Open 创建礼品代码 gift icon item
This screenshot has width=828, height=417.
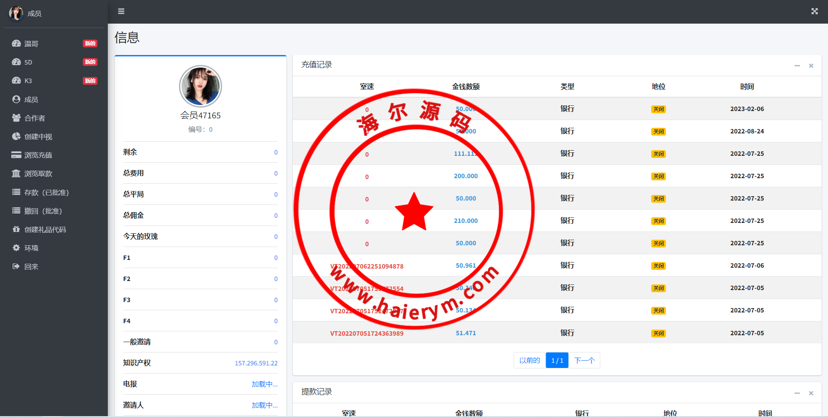16,229
